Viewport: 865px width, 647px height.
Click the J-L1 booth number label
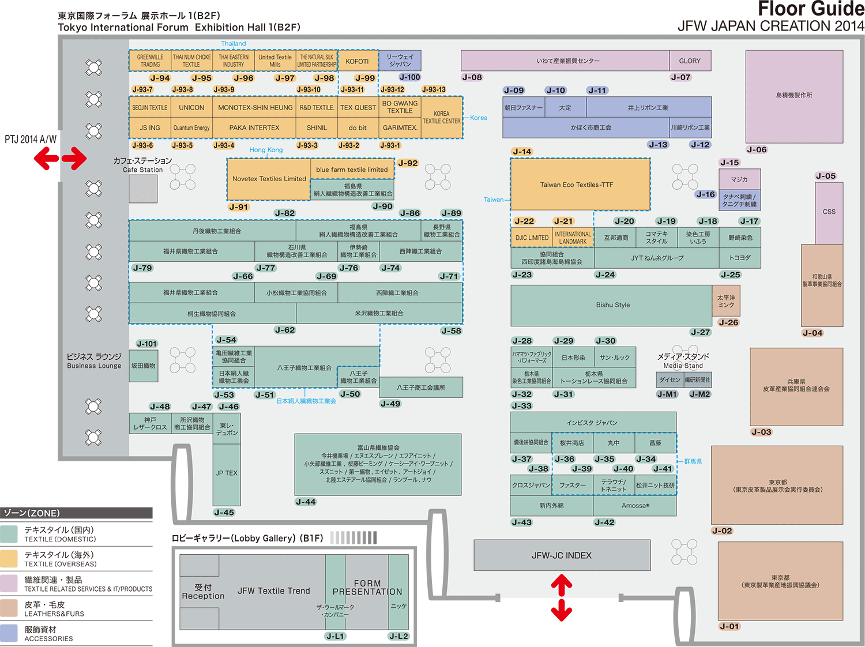335,636
